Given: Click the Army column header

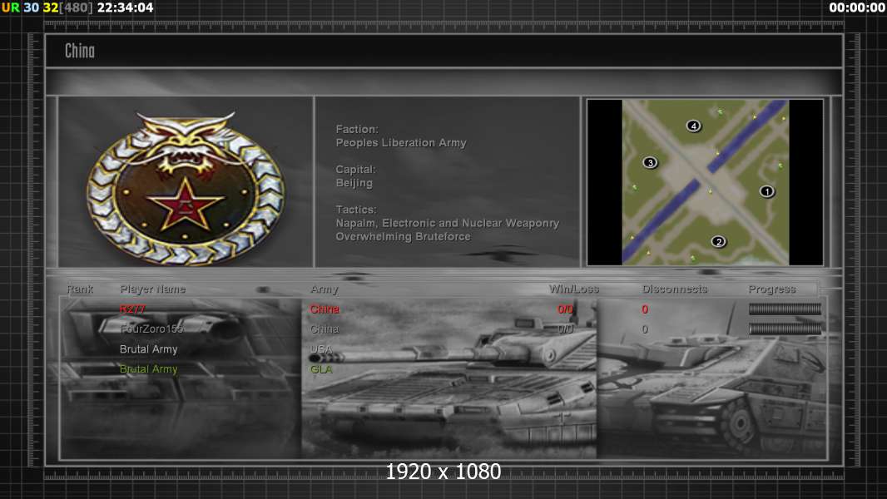Looking at the screenshot, I should [x=325, y=289].
